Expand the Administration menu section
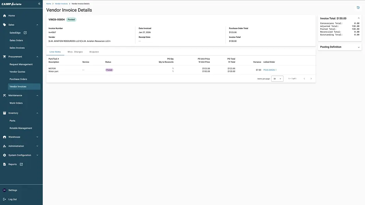 click(37, 146)
